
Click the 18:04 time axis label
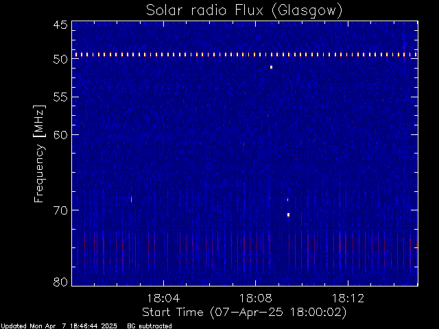[x=163, y=298]
